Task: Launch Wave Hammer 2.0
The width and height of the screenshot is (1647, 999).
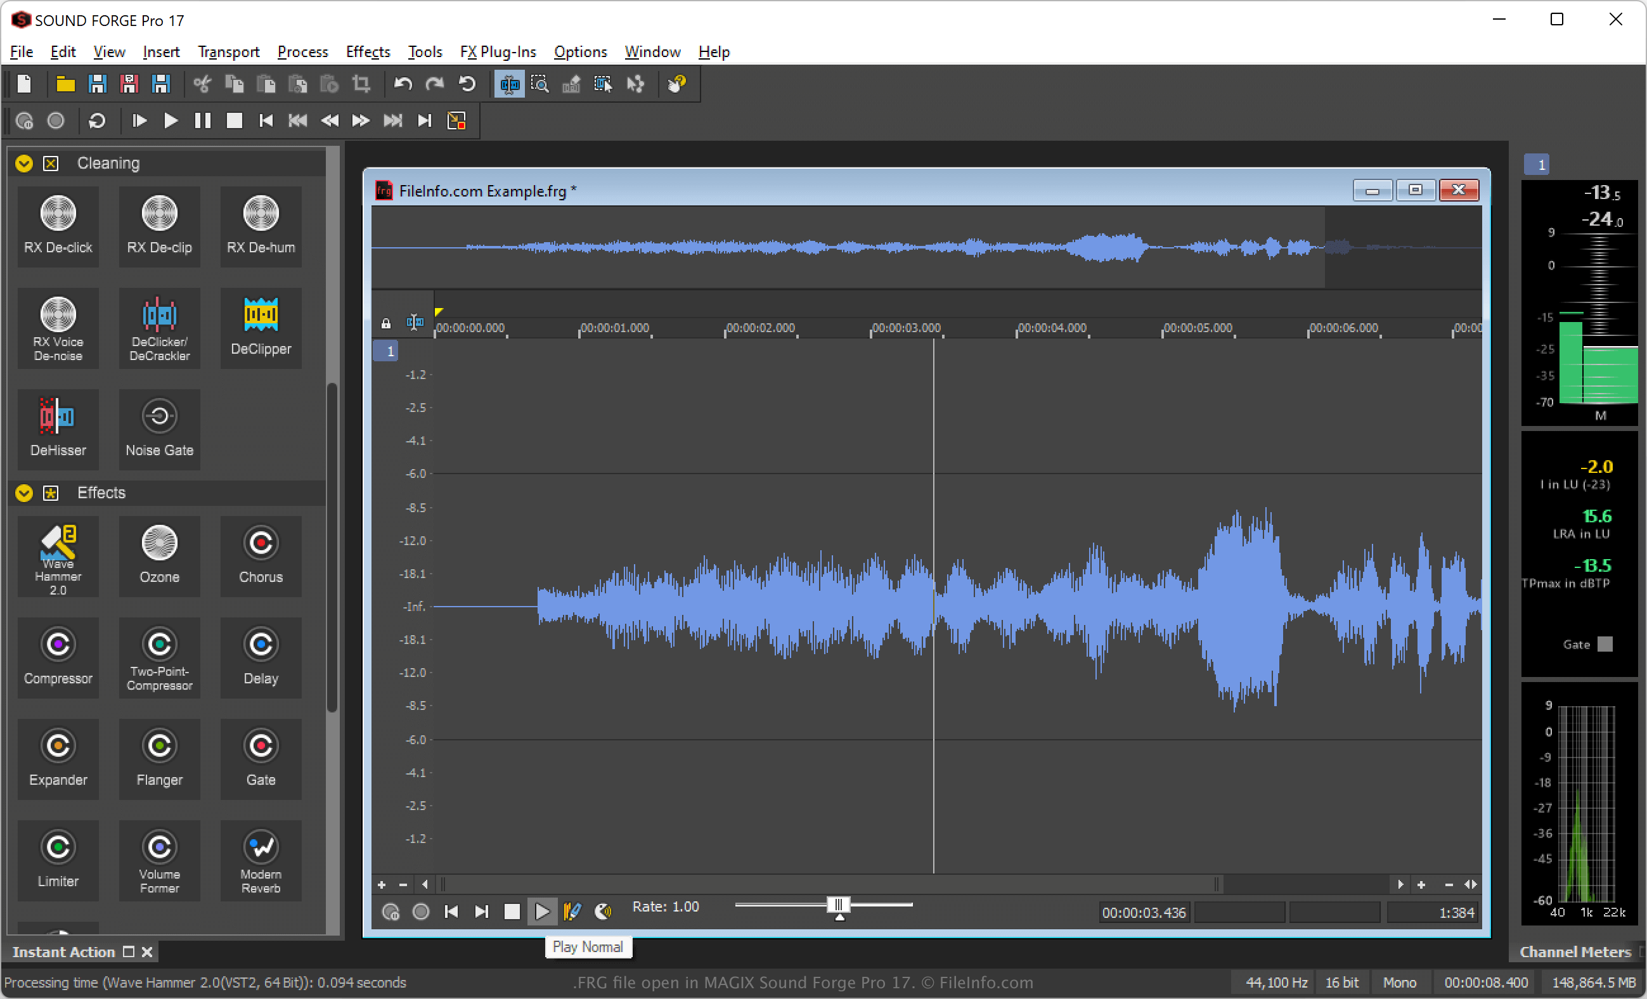Action: [x=58, y=557]
